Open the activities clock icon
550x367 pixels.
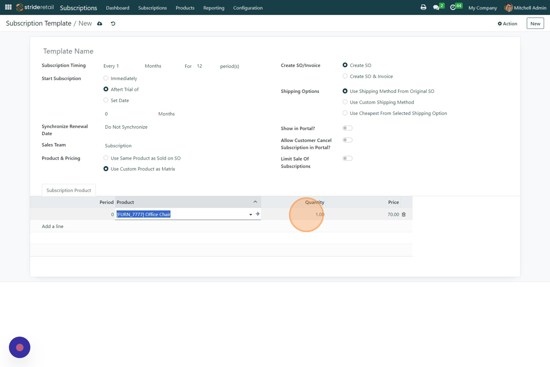point(453,7)
